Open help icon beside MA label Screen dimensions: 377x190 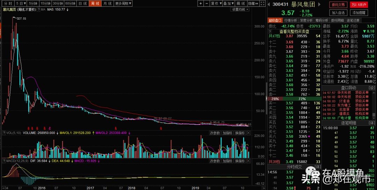[x=38, y=10]
